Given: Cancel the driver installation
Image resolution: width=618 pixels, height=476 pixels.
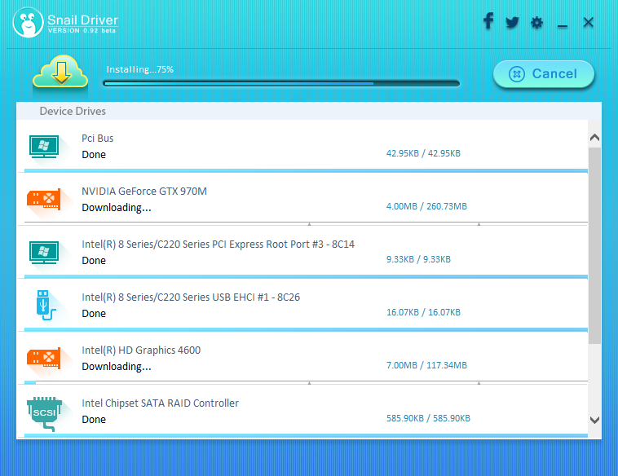Looking at the screenshot, I should (544, 73).
